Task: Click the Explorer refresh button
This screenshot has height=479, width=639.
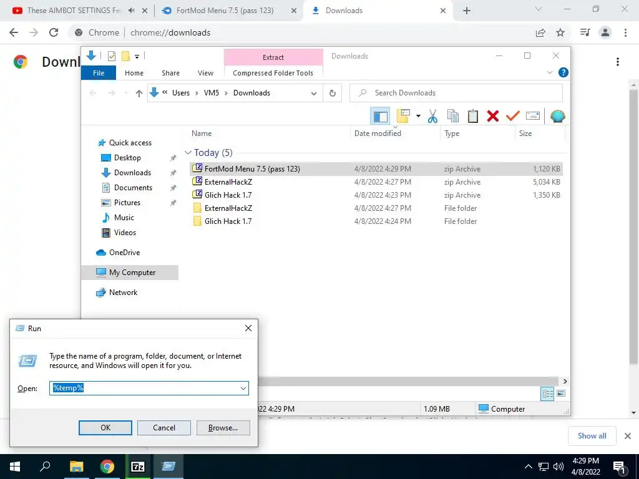Action: pos(333,94)
